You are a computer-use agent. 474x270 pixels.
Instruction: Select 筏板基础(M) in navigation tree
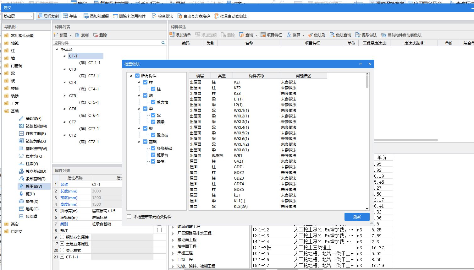(x=36, y=126)
